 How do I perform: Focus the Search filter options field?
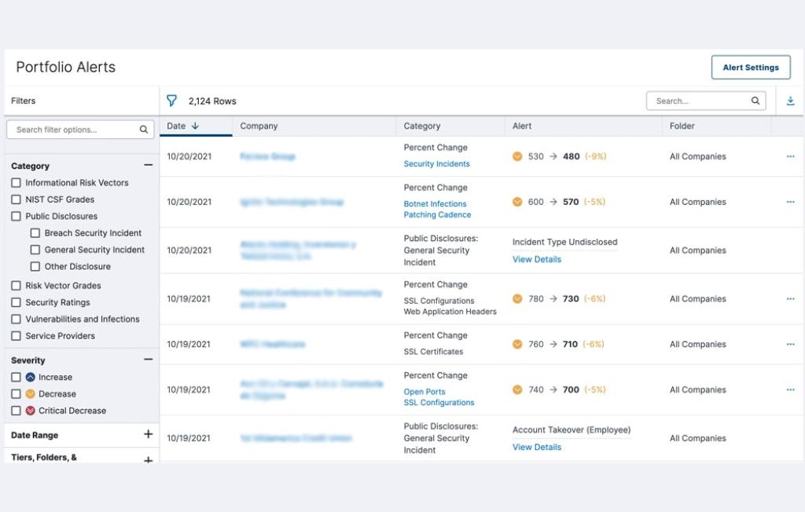click(x=75, y=130)
